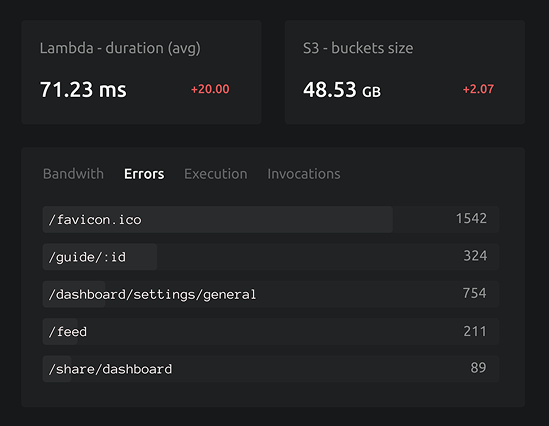The width and height of the screenshot is (549, 426).
Task: Open the /share/dashboard route row
Action: pyautogui.click(x=110, y=369)
